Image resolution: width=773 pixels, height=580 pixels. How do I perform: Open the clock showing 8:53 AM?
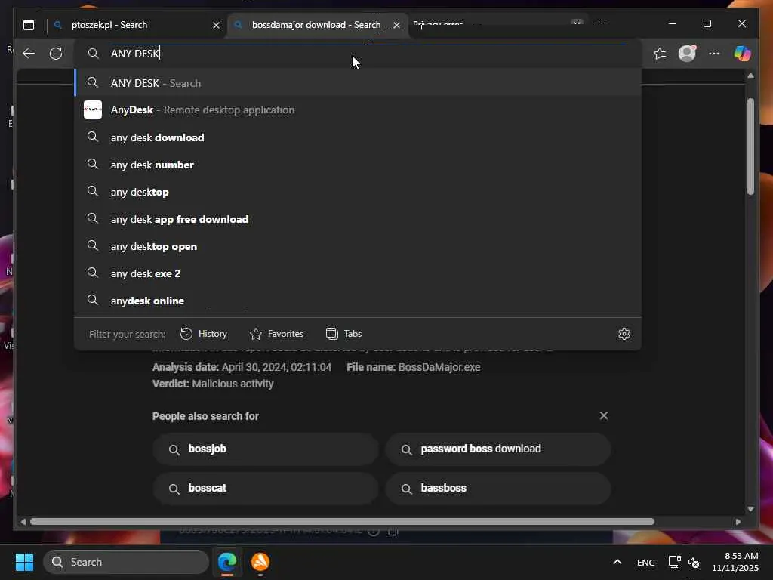(x=735, y=562)
